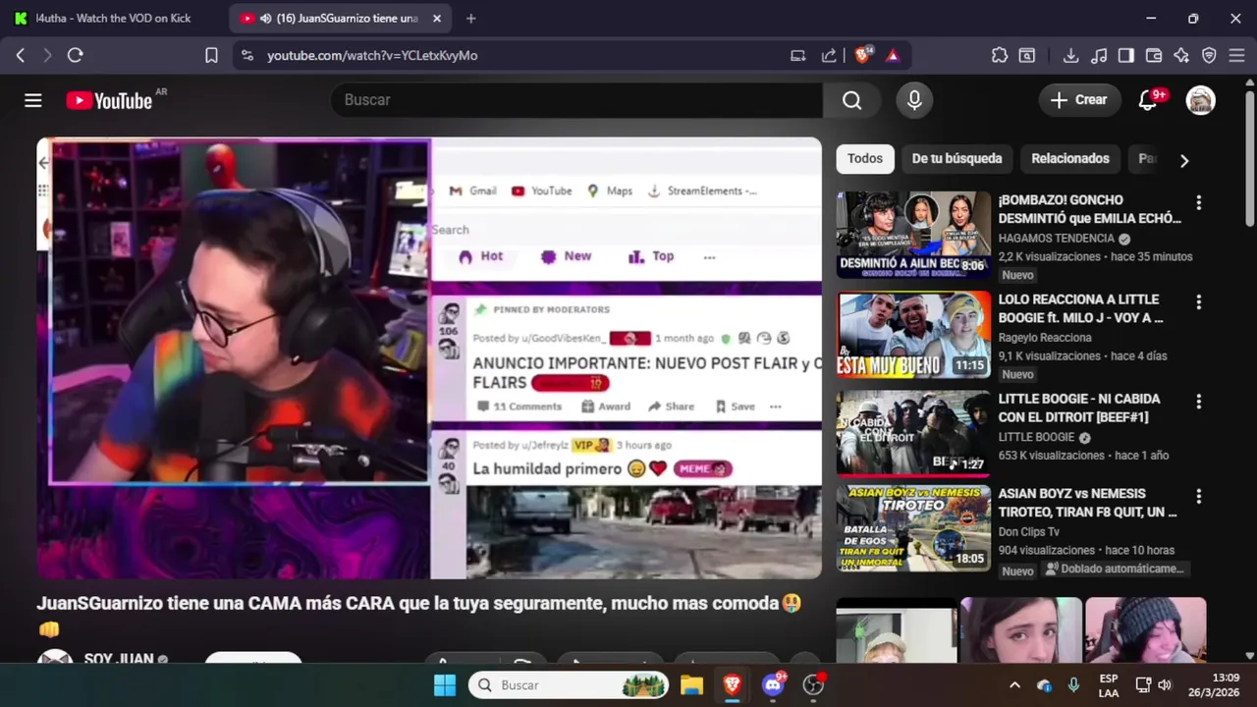Viewport: 1257px width, 707px height.
Task: Open options for LOLO REACCIONA video
Action: pyautogui.click(x=1198, y=301)
